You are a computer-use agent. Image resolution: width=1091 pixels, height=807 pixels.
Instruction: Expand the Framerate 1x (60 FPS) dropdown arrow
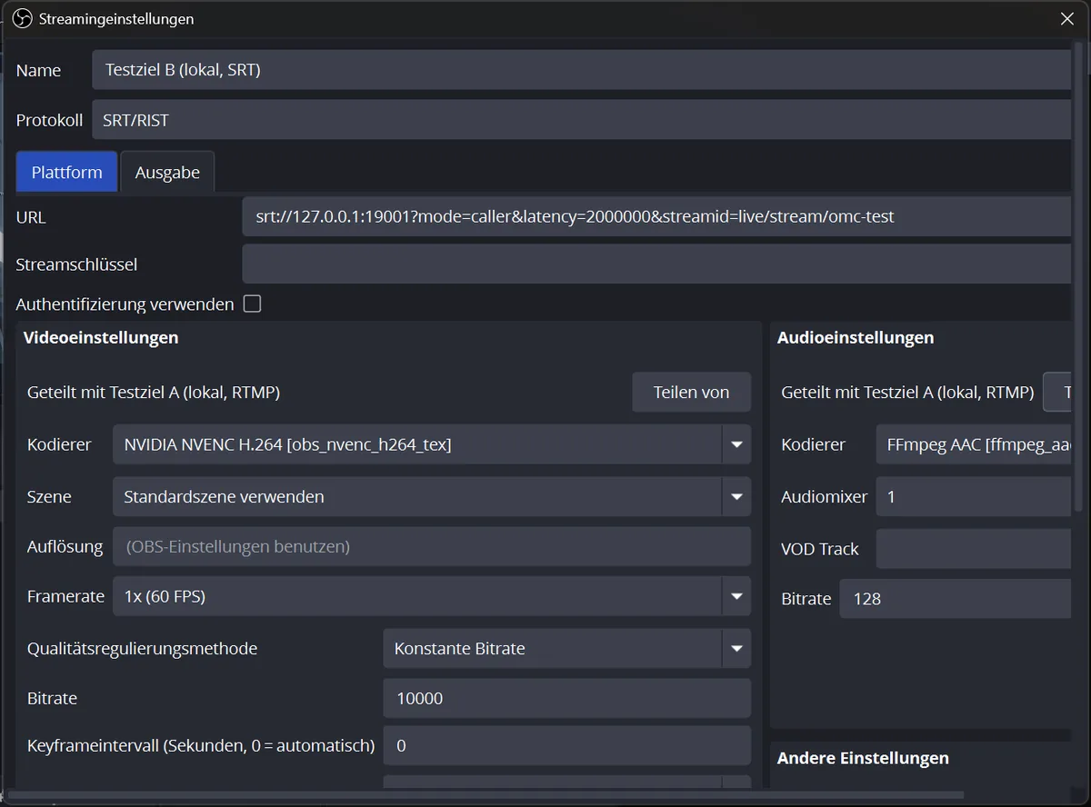coord(736,596)
